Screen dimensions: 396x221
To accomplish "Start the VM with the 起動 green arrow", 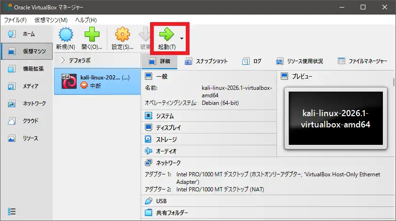I will pos(166,34).
